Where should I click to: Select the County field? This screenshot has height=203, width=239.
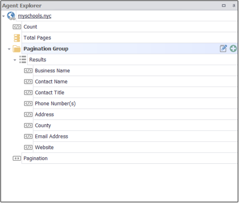(43, 125)
